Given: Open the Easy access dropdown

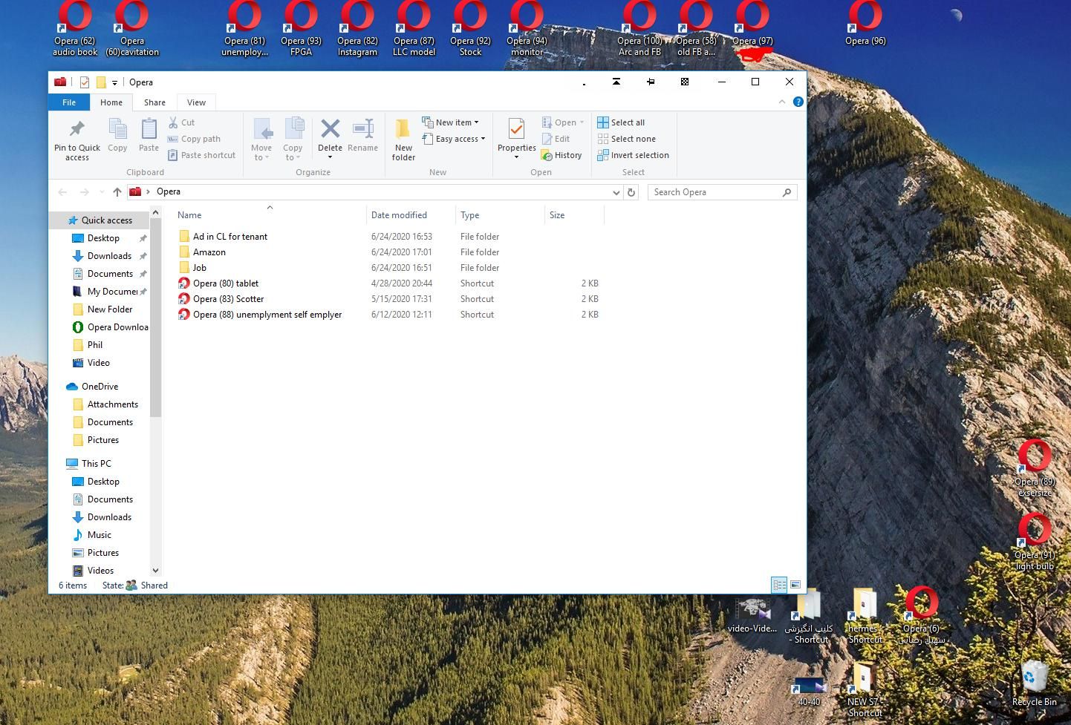Looking at the screenshot, I should point(454,139).
